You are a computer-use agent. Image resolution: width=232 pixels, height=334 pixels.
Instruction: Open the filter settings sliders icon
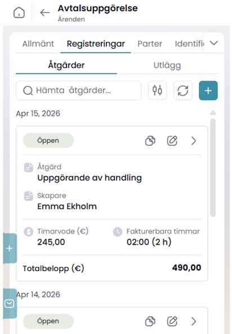pos(157,90)
